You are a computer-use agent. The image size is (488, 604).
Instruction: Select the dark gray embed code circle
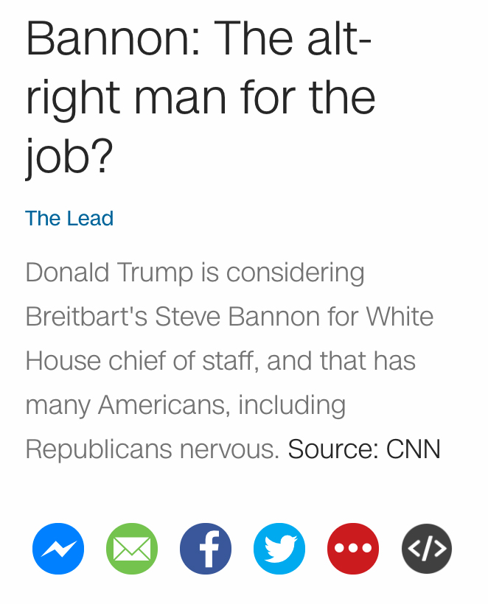point(426,548)
